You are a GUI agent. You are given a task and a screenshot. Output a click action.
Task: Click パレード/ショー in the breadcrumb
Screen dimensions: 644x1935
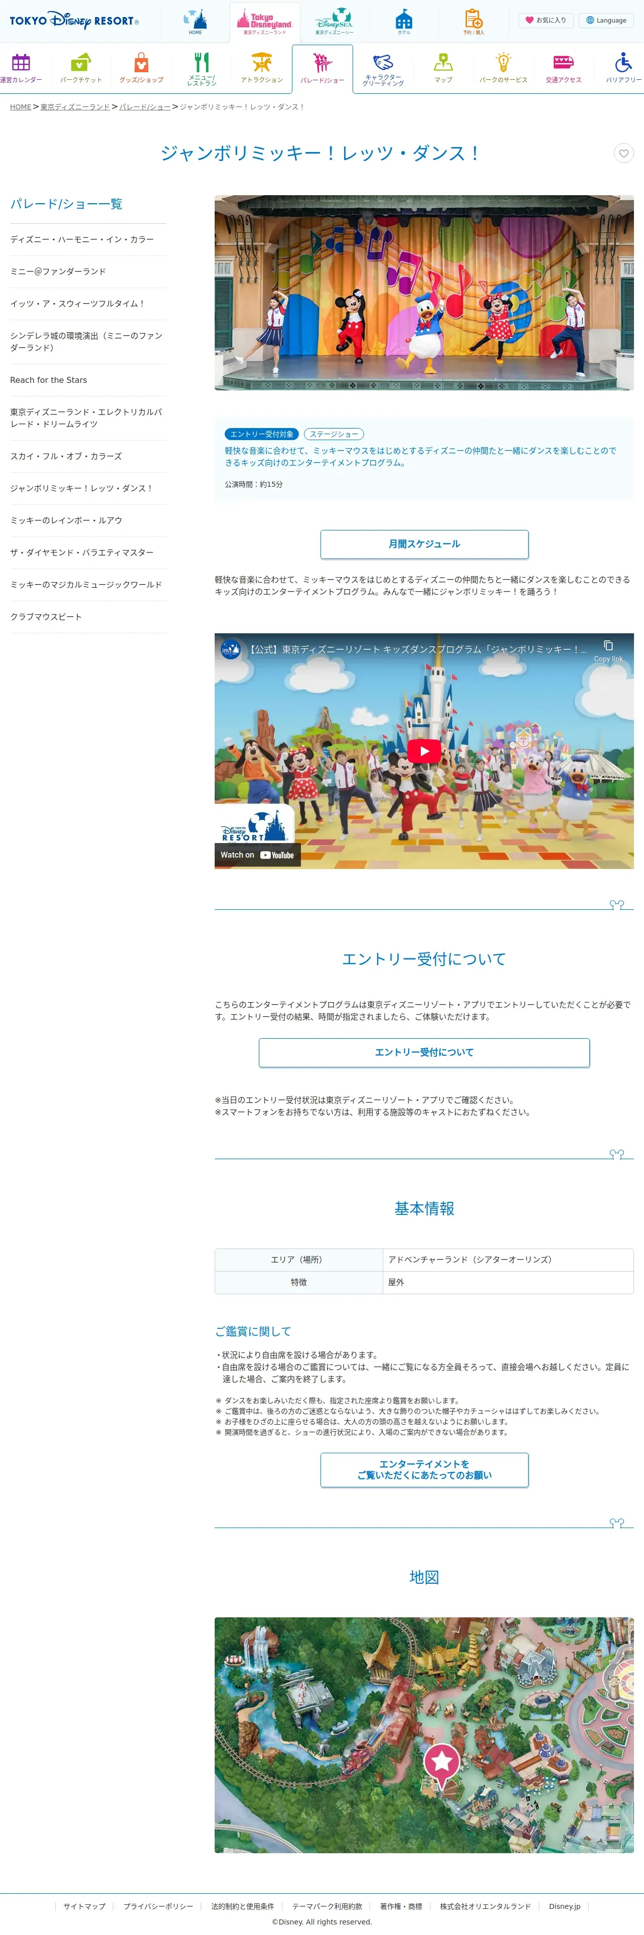coord(145,107)
